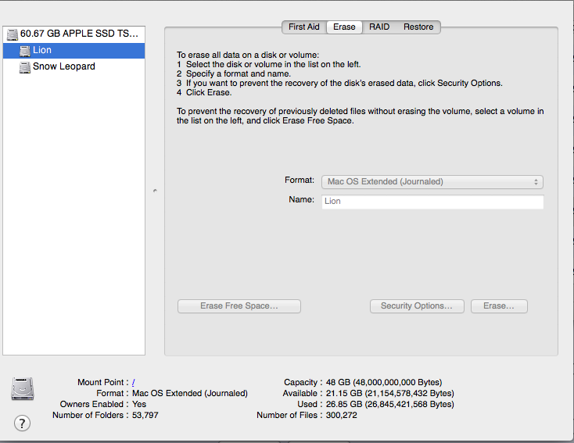
Task: Click the Name field containing Lion
Action: [x=432, y=202]
